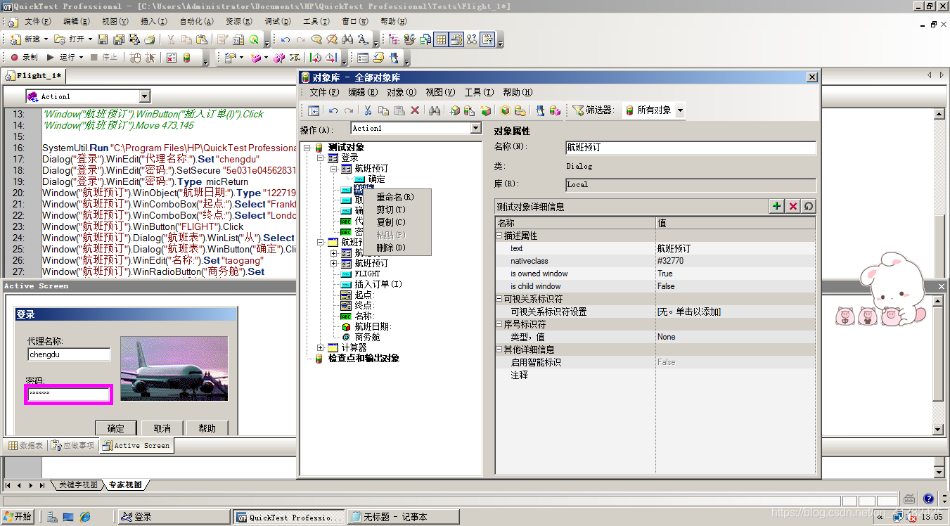Switch to the 关键字视图 tab

78,485
